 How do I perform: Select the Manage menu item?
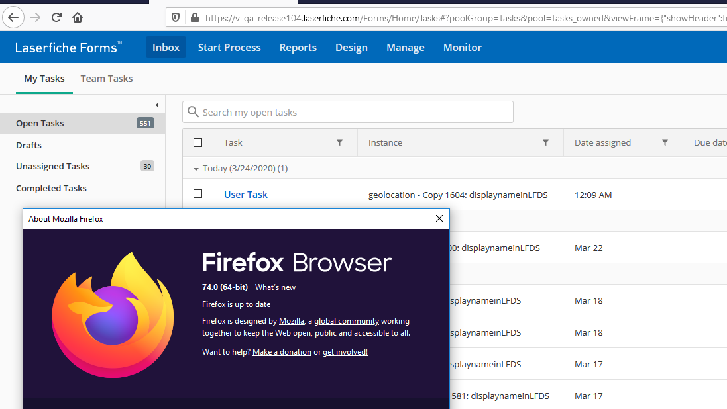(x=405, y=47)
